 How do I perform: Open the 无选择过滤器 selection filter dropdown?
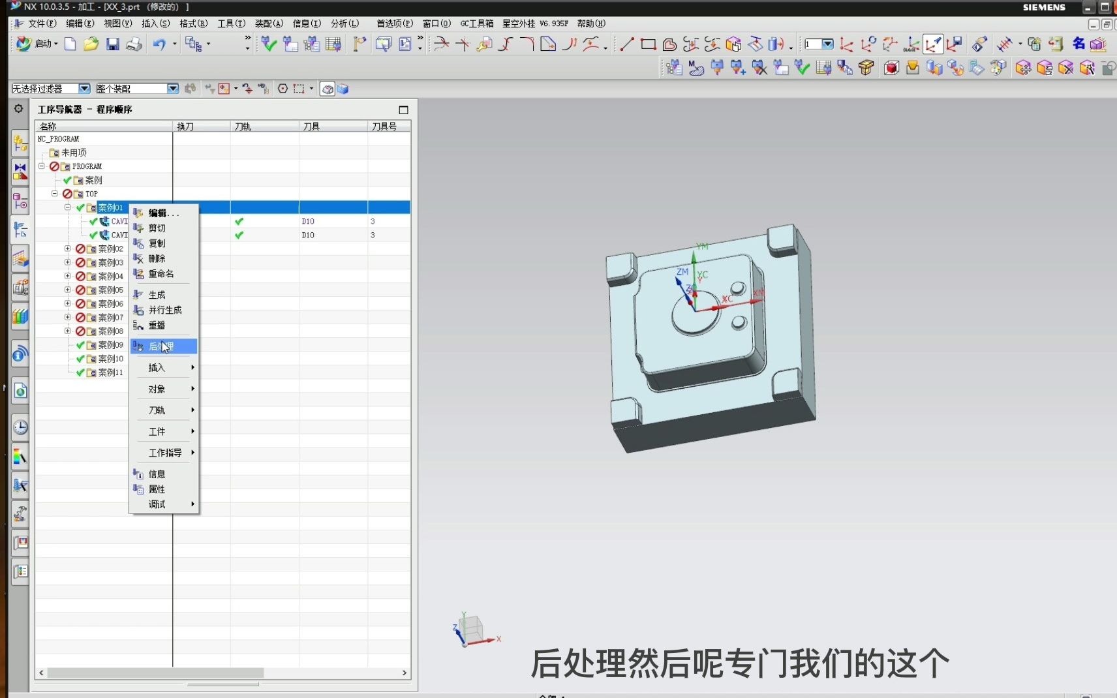pyautogui.click(x=85, y=88)
